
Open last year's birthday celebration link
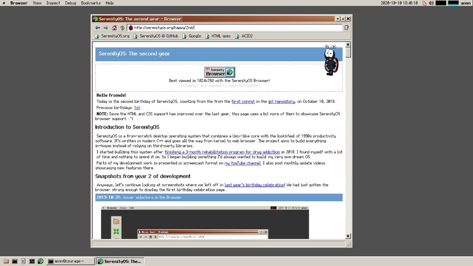(254, 185)
